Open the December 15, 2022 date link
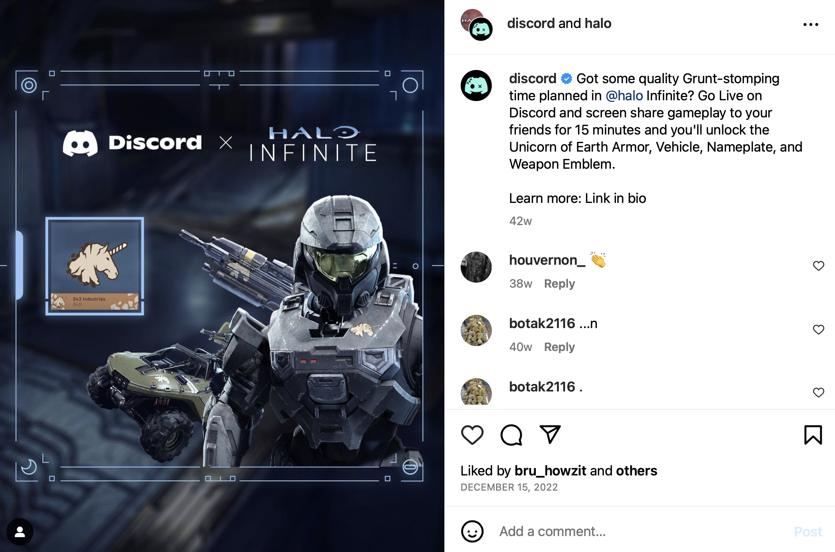The height and width of the screenshot is (552, 835). coord(509,487)
